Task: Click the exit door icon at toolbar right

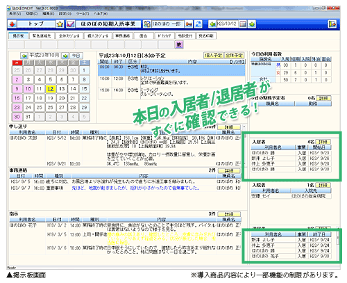Action: (x=332, y=24)
